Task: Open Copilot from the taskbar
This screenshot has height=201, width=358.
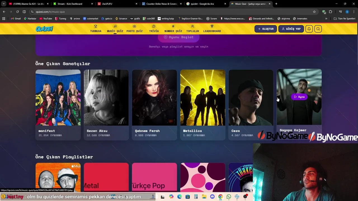Action: 171,197
